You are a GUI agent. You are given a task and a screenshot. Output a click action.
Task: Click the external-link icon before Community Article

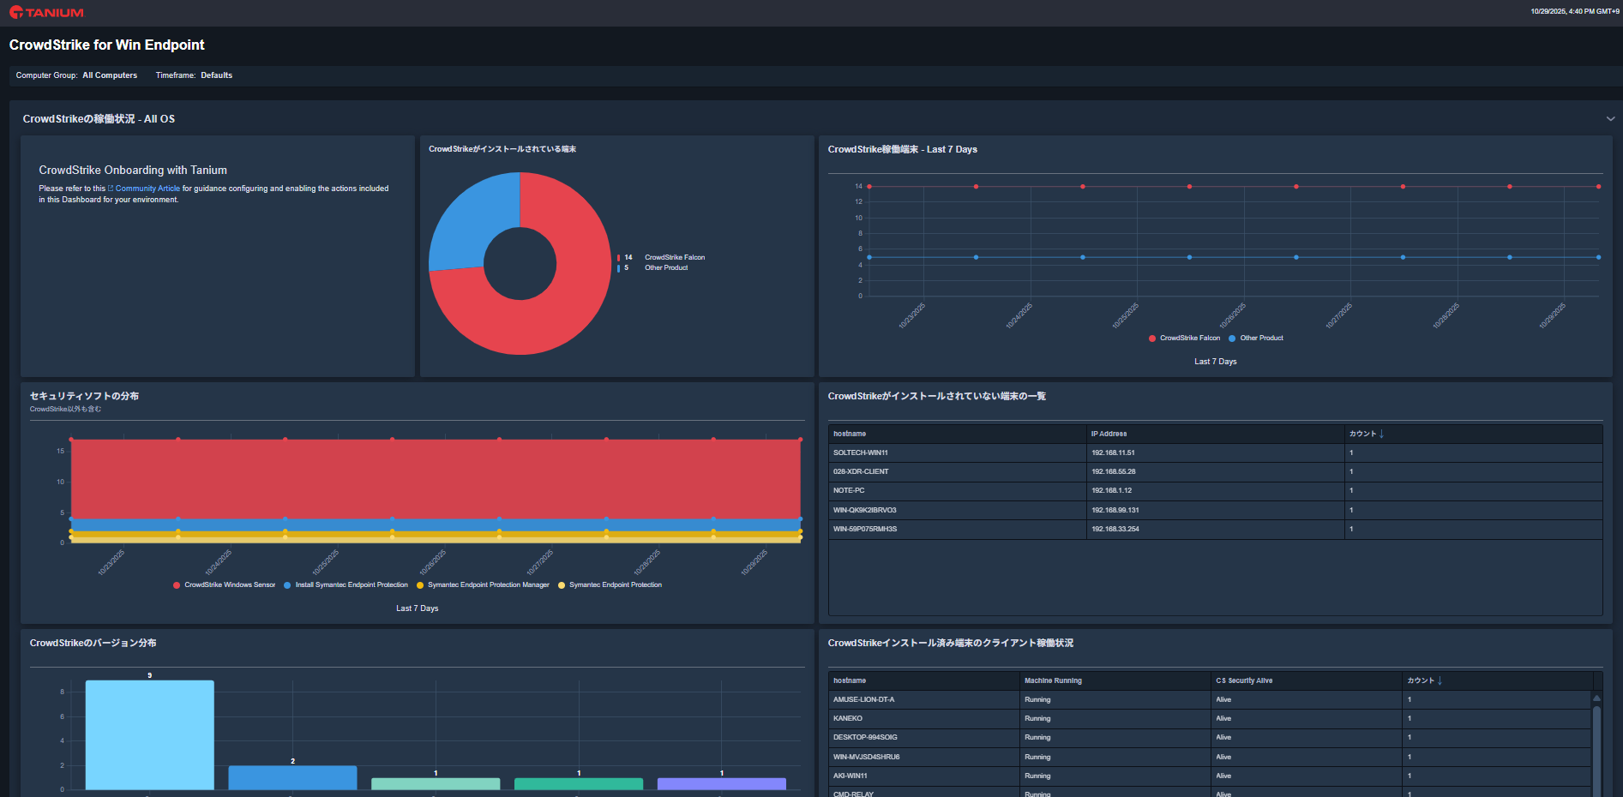pos(111,189)
